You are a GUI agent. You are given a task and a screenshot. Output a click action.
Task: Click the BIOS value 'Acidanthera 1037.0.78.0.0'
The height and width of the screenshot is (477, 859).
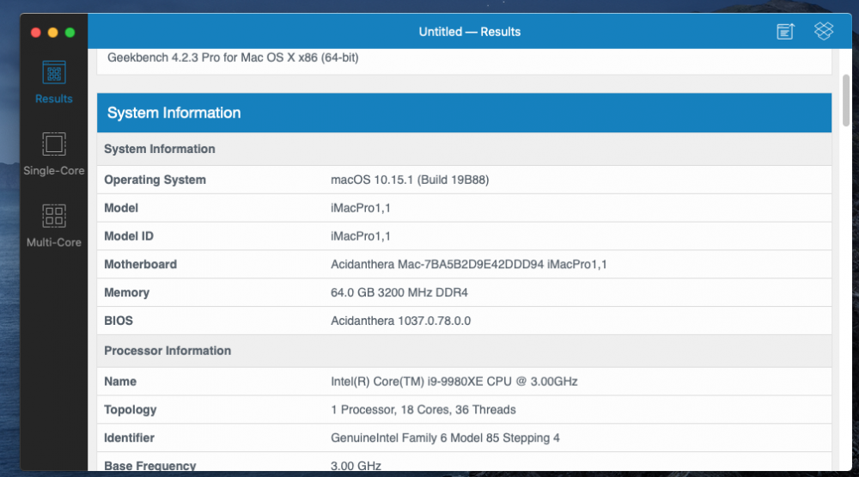click(x=400, y=321)
